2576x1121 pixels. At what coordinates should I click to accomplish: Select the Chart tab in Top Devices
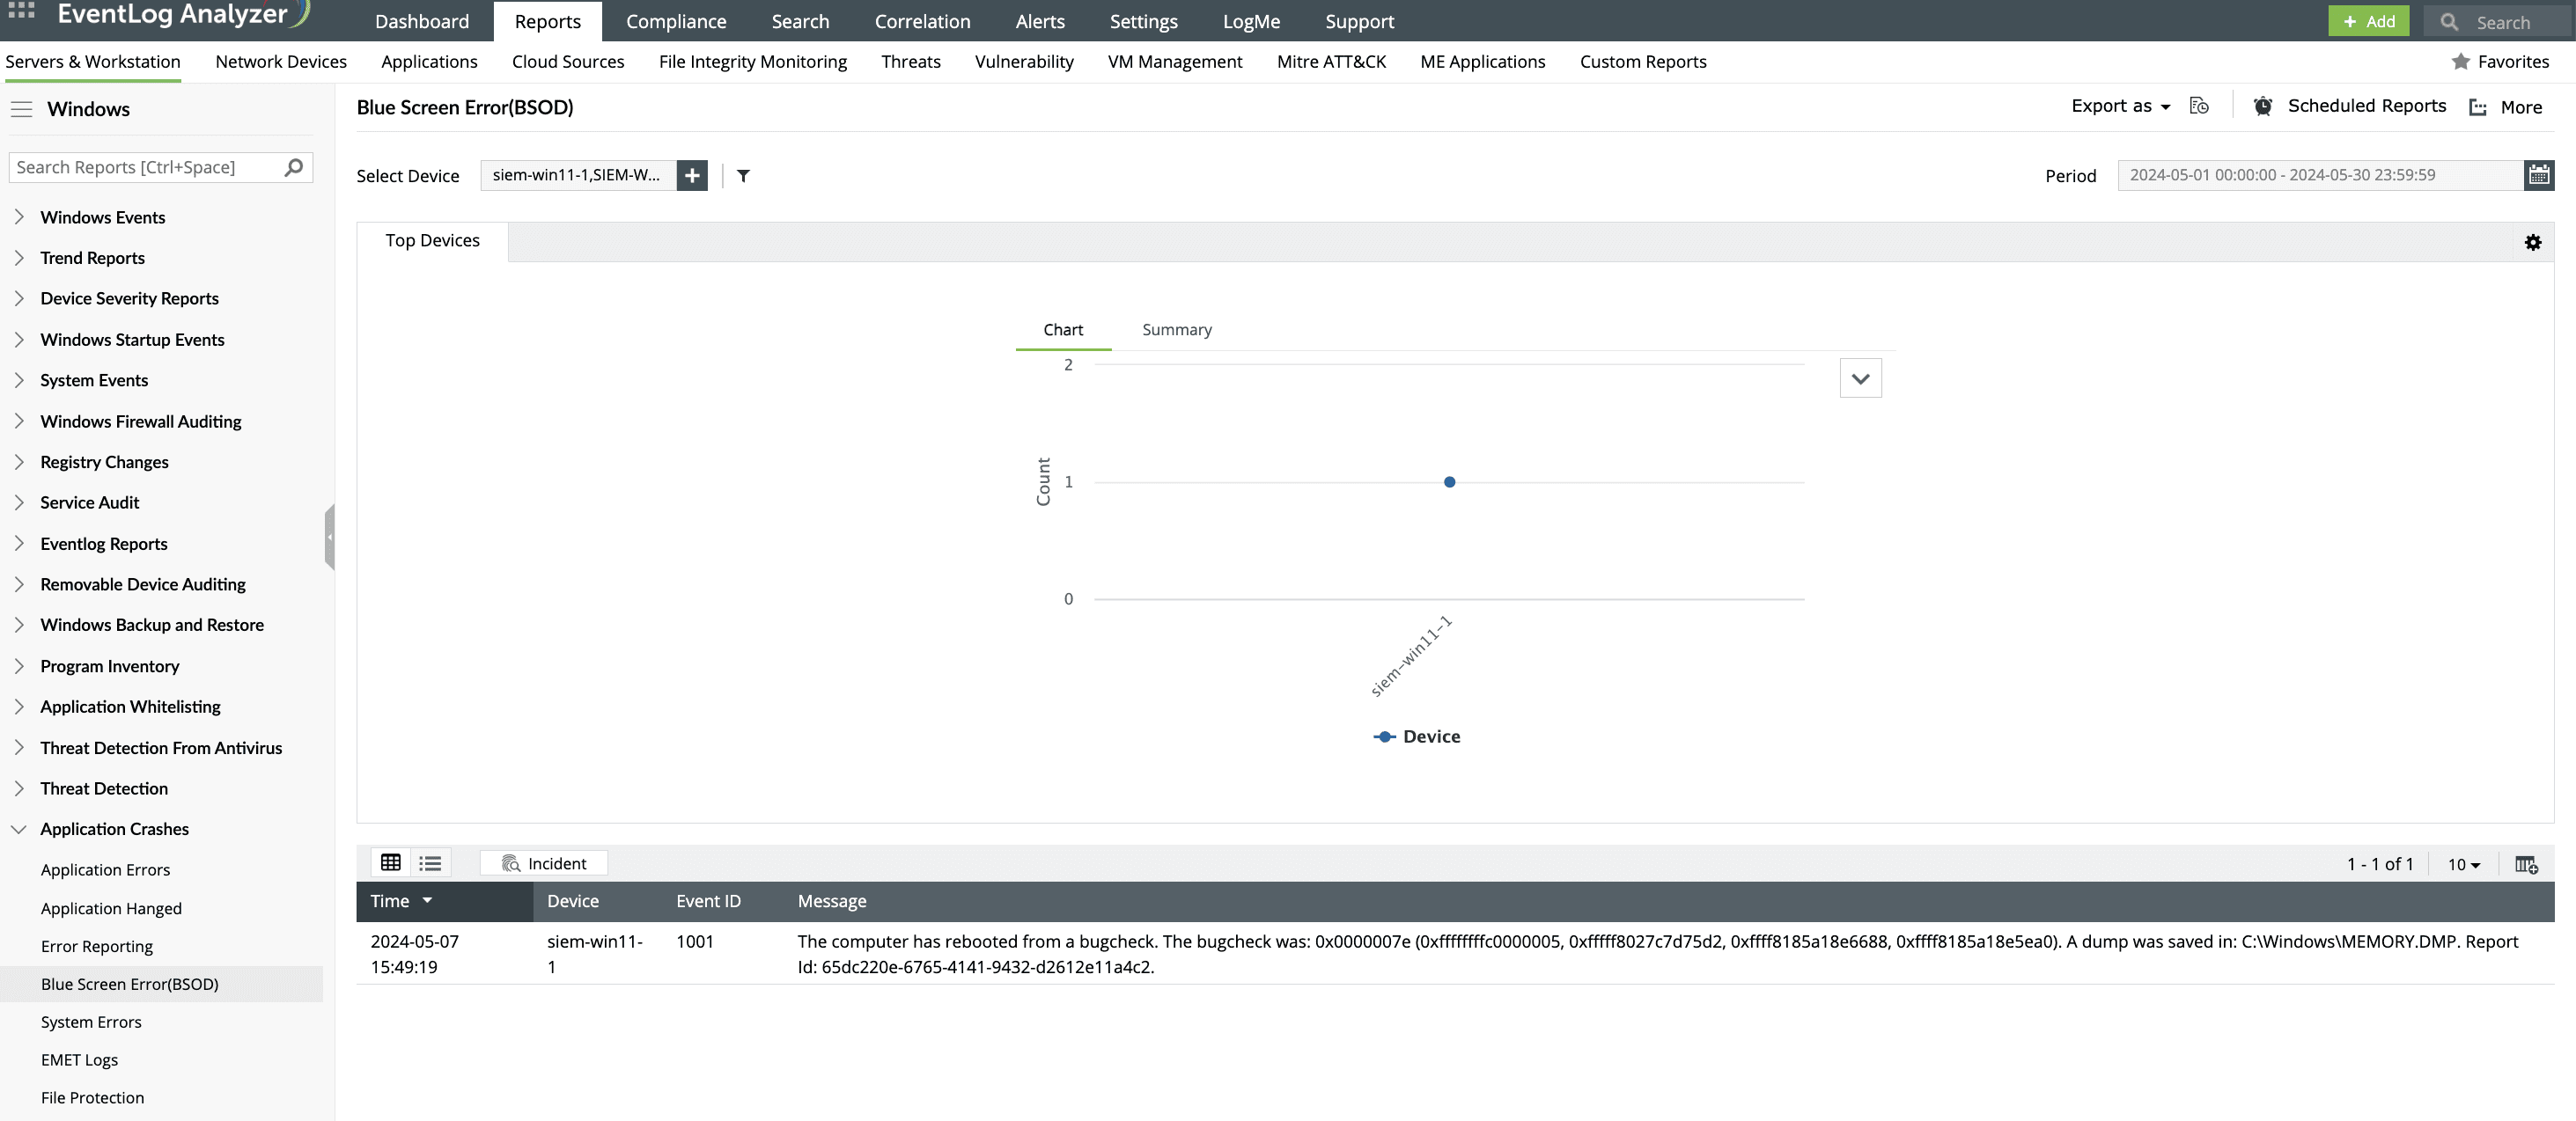(x=1063, y=328)
